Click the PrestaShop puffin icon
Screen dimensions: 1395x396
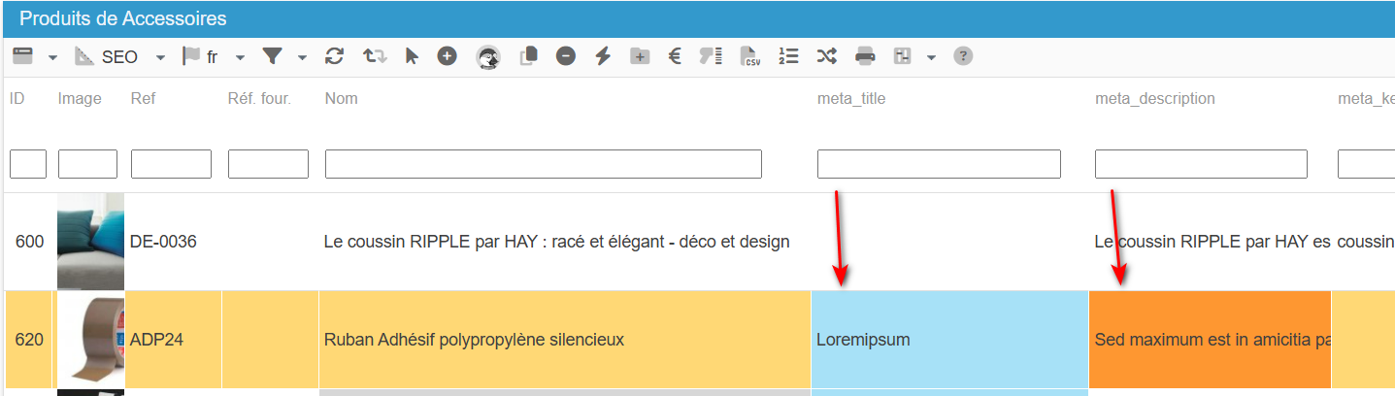click(x=488, y=57)
